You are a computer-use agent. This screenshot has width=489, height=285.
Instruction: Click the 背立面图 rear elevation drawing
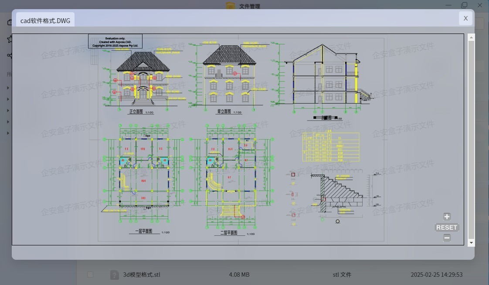pyautogui.click(x=229, y=78)
